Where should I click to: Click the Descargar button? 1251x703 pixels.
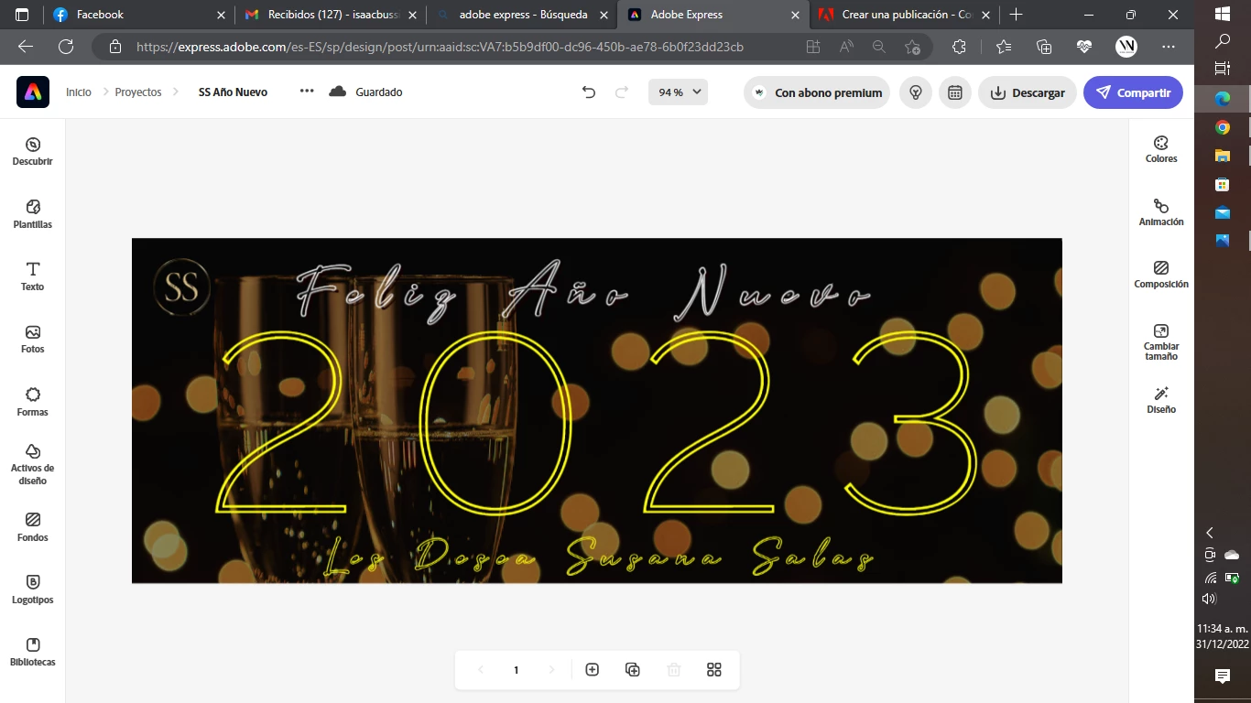pyautogui.click(x=1028, y=92)
